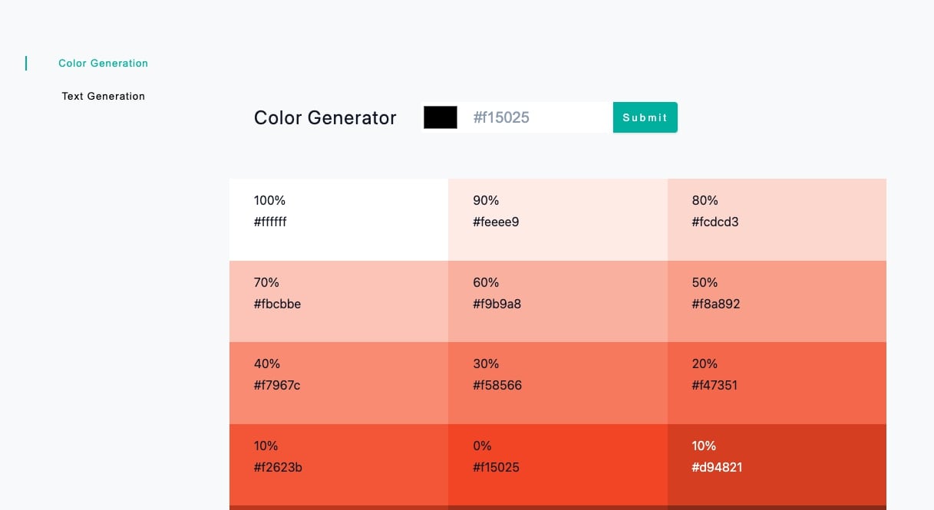Select the 100% #ffffff tint tile

pyautogui.click(x=338, y=219)
